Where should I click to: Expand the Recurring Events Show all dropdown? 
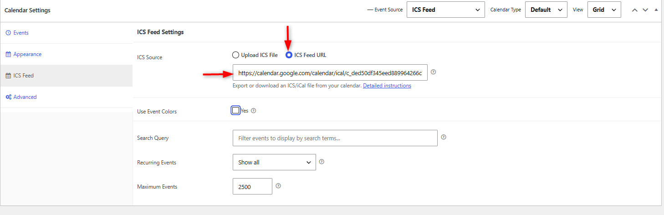coord(274,162)
